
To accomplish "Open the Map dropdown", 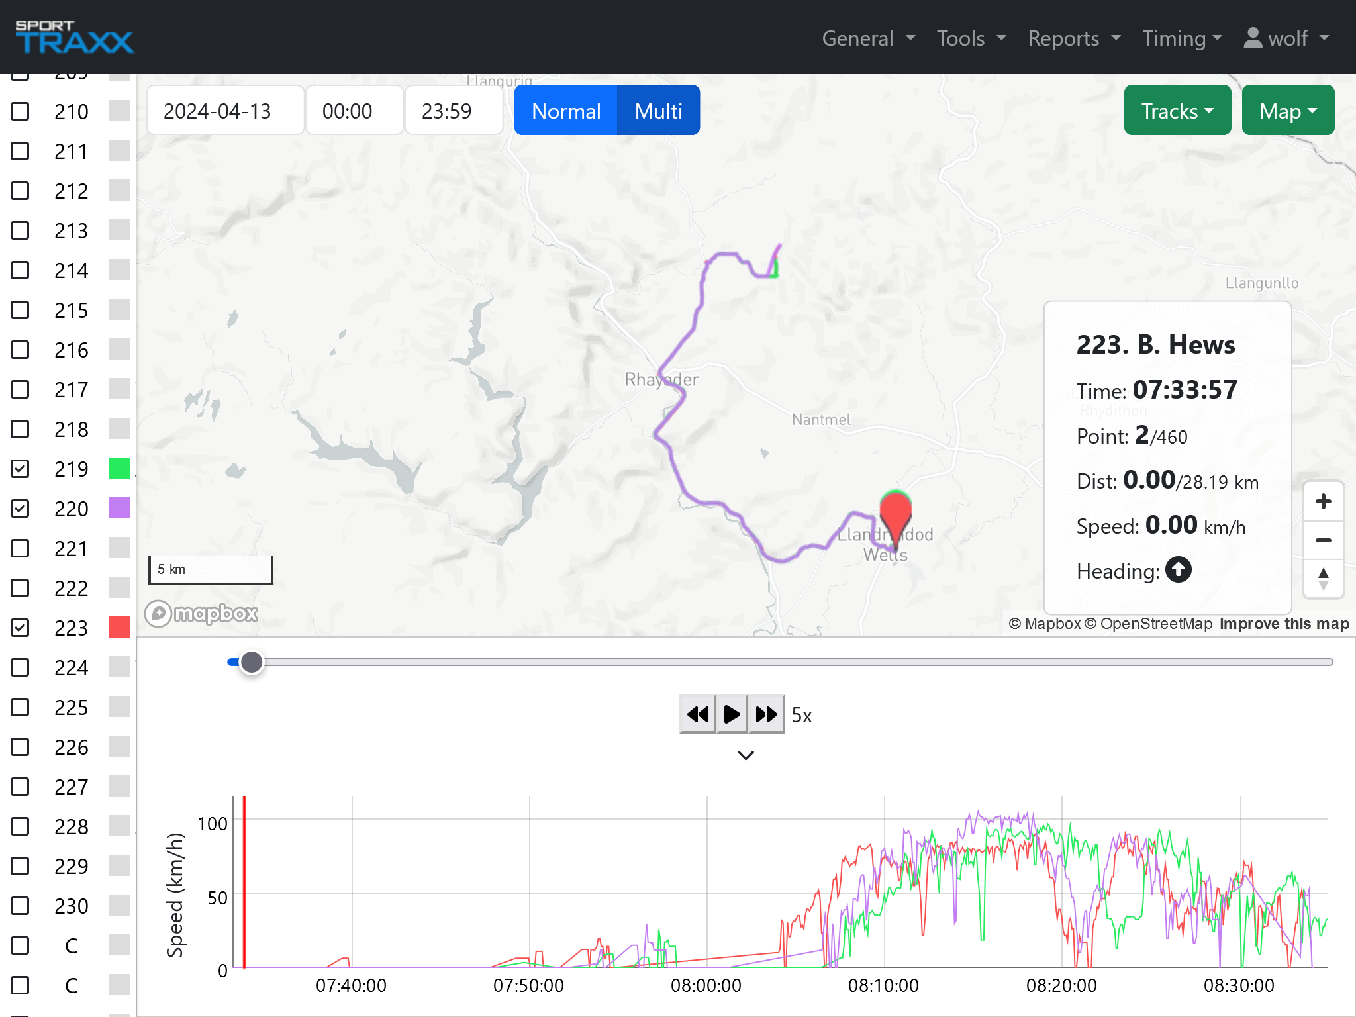I will (1288, 110).
